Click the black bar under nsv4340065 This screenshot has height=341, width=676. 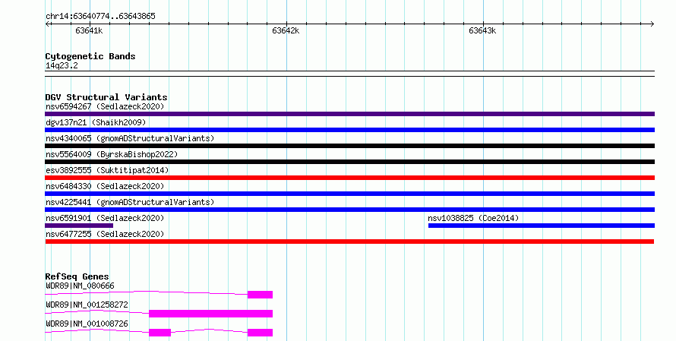[x=349, y=146]
